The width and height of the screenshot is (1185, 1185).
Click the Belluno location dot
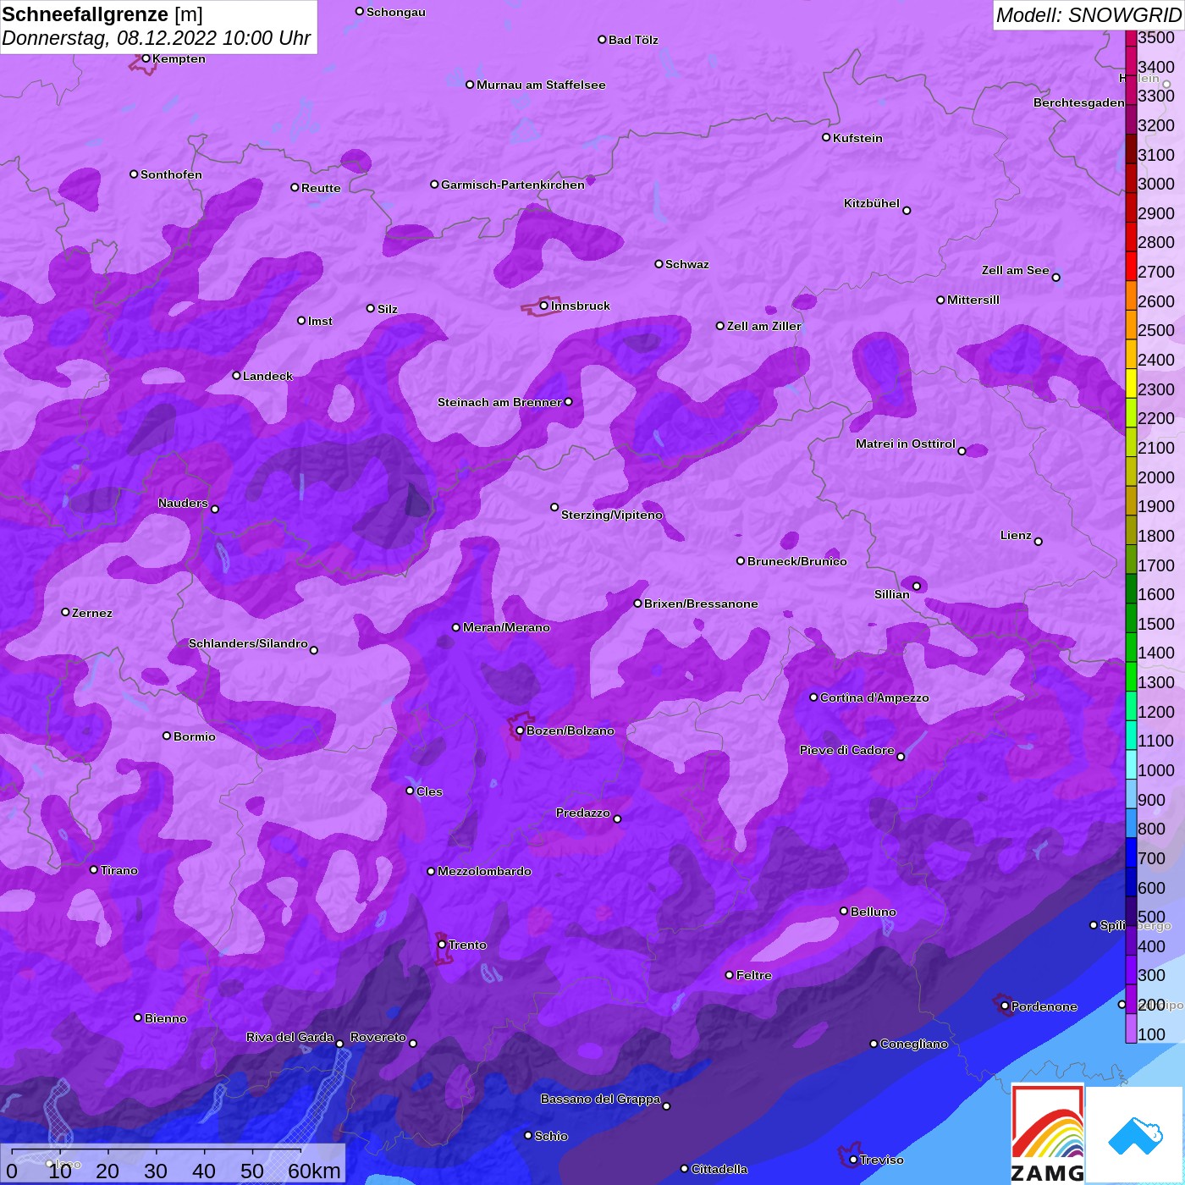click(844, 911)
